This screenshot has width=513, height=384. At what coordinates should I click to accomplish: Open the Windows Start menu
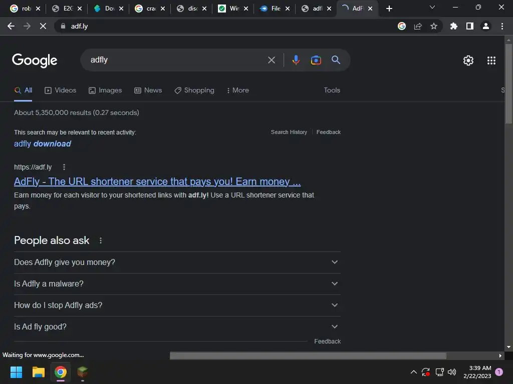16,372
